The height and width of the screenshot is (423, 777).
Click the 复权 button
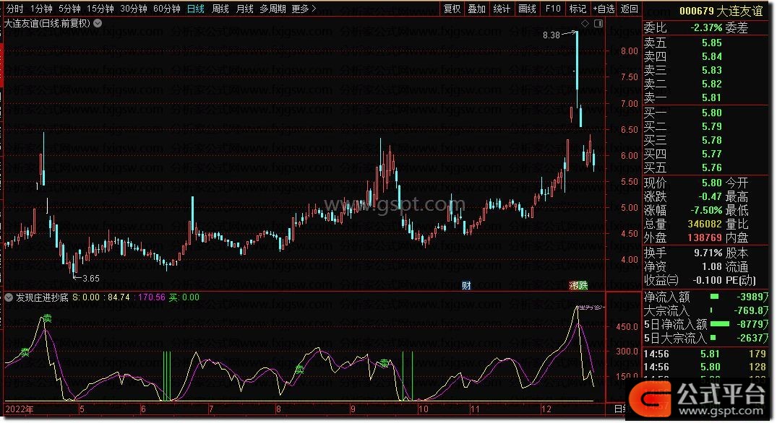tap(452, 9)
